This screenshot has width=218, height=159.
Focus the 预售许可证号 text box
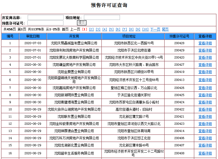click(x=45, y=23)
